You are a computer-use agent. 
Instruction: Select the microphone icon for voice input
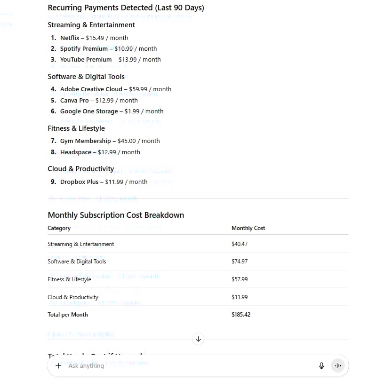[321, 365]
